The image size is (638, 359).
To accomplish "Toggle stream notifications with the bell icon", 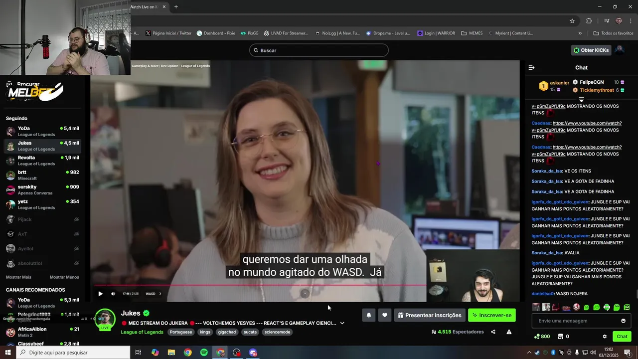I will [369, 315].
